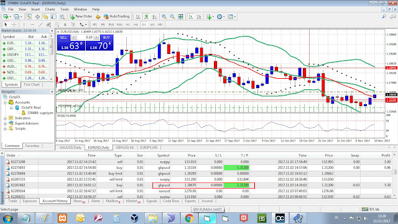Viewport: 398px width, 224px height.
Task: Click the SELL one-click button
Action: tap(63, 37)
